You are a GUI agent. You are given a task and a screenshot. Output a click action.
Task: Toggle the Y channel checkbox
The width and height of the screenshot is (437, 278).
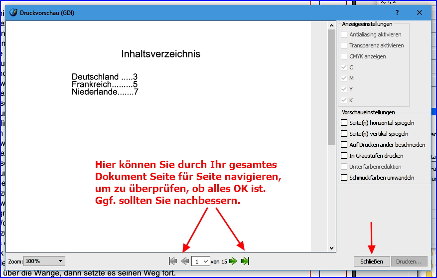344,89
